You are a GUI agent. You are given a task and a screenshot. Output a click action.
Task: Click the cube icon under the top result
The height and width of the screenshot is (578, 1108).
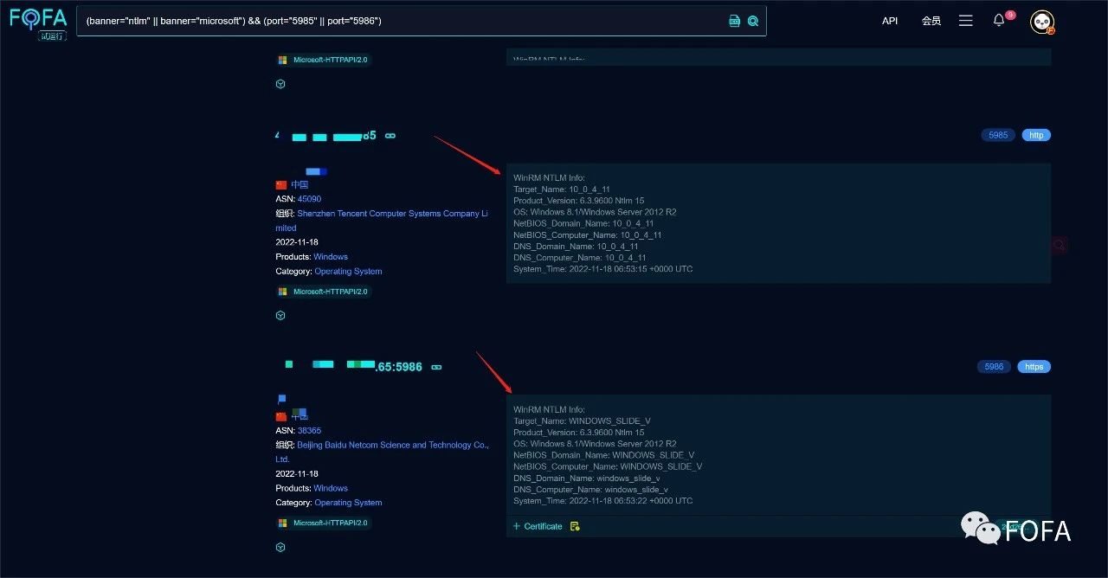[280, 84]
